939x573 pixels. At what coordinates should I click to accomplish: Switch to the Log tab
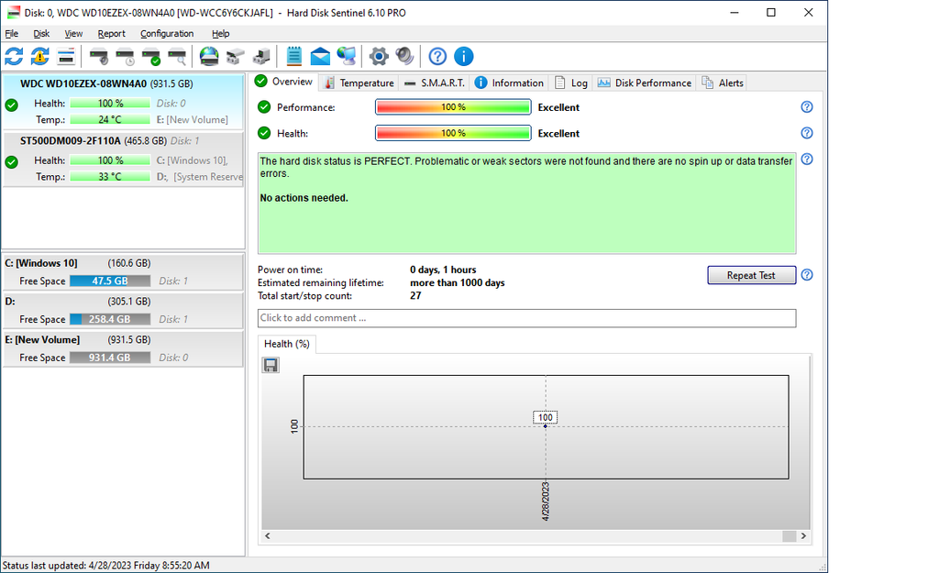coord(571,83)
